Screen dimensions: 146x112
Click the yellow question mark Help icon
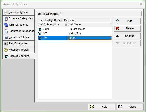[92, 107]
